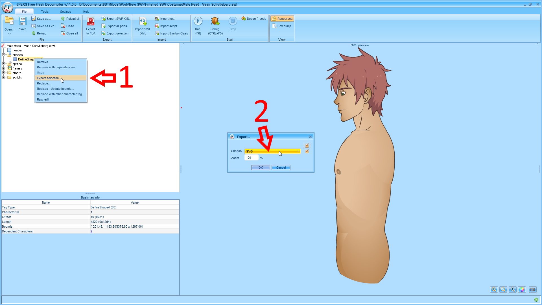Toggle the upper checkbox in Export dialog

(307, 145)
